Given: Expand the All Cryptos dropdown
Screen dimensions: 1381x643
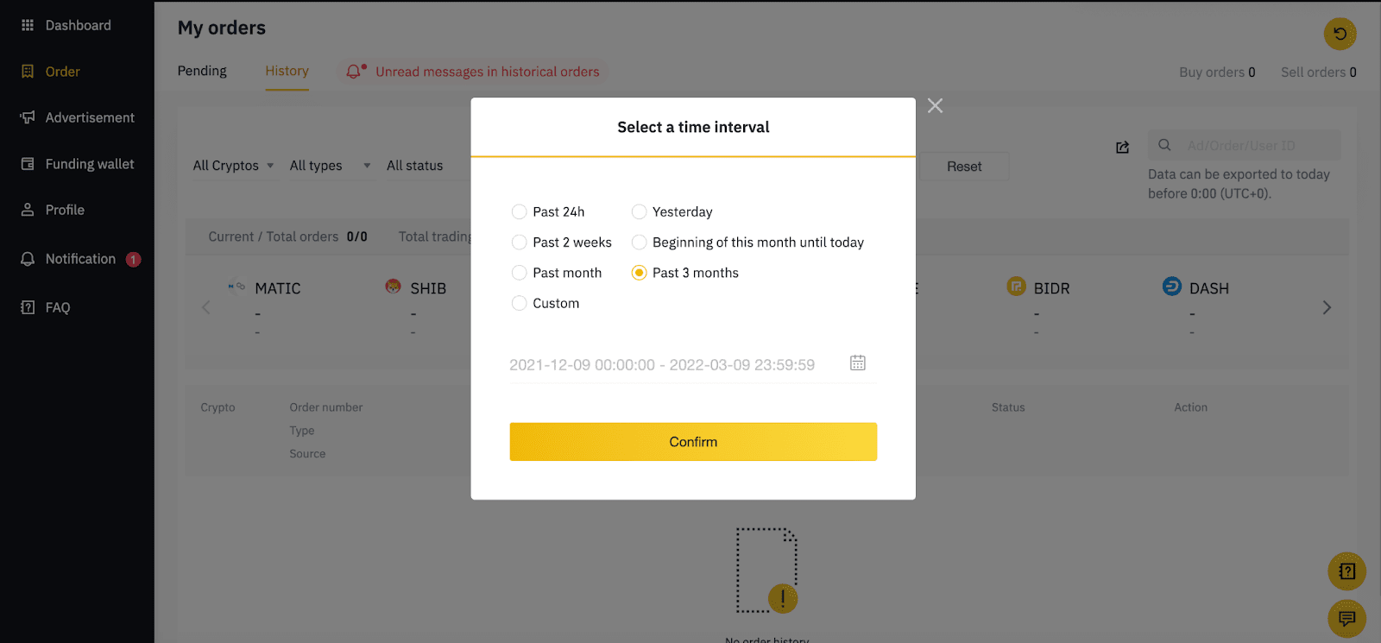Looking at the screenshot, I should pos(233,166).
